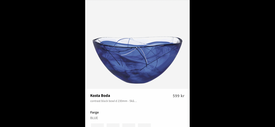Click the black area right of product card
The width and height of the screenshot is (275, 127).
coord(232,64)
